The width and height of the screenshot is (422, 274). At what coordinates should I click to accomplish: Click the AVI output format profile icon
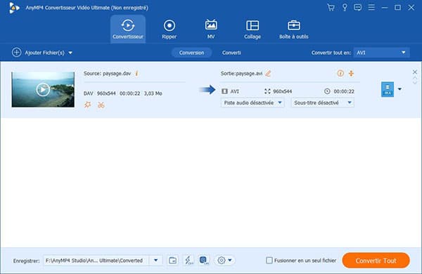388,89
